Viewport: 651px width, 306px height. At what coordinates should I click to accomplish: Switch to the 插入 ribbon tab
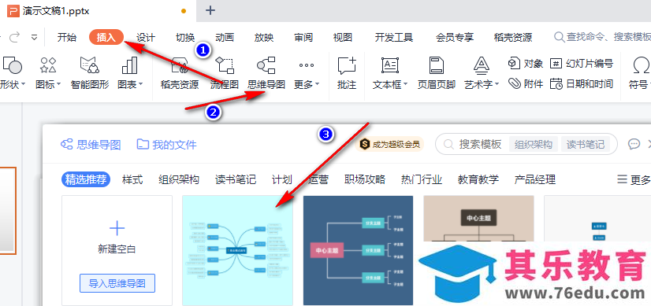point(106,38)
